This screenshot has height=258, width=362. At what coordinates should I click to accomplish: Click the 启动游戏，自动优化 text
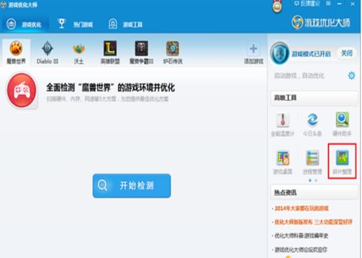(x=299, y=75)
